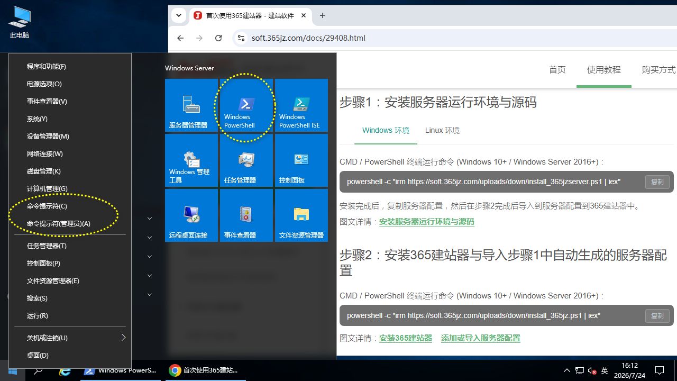
Task: Click the install_365jz.ps1 command text
Action: click(x=473, y=315)
